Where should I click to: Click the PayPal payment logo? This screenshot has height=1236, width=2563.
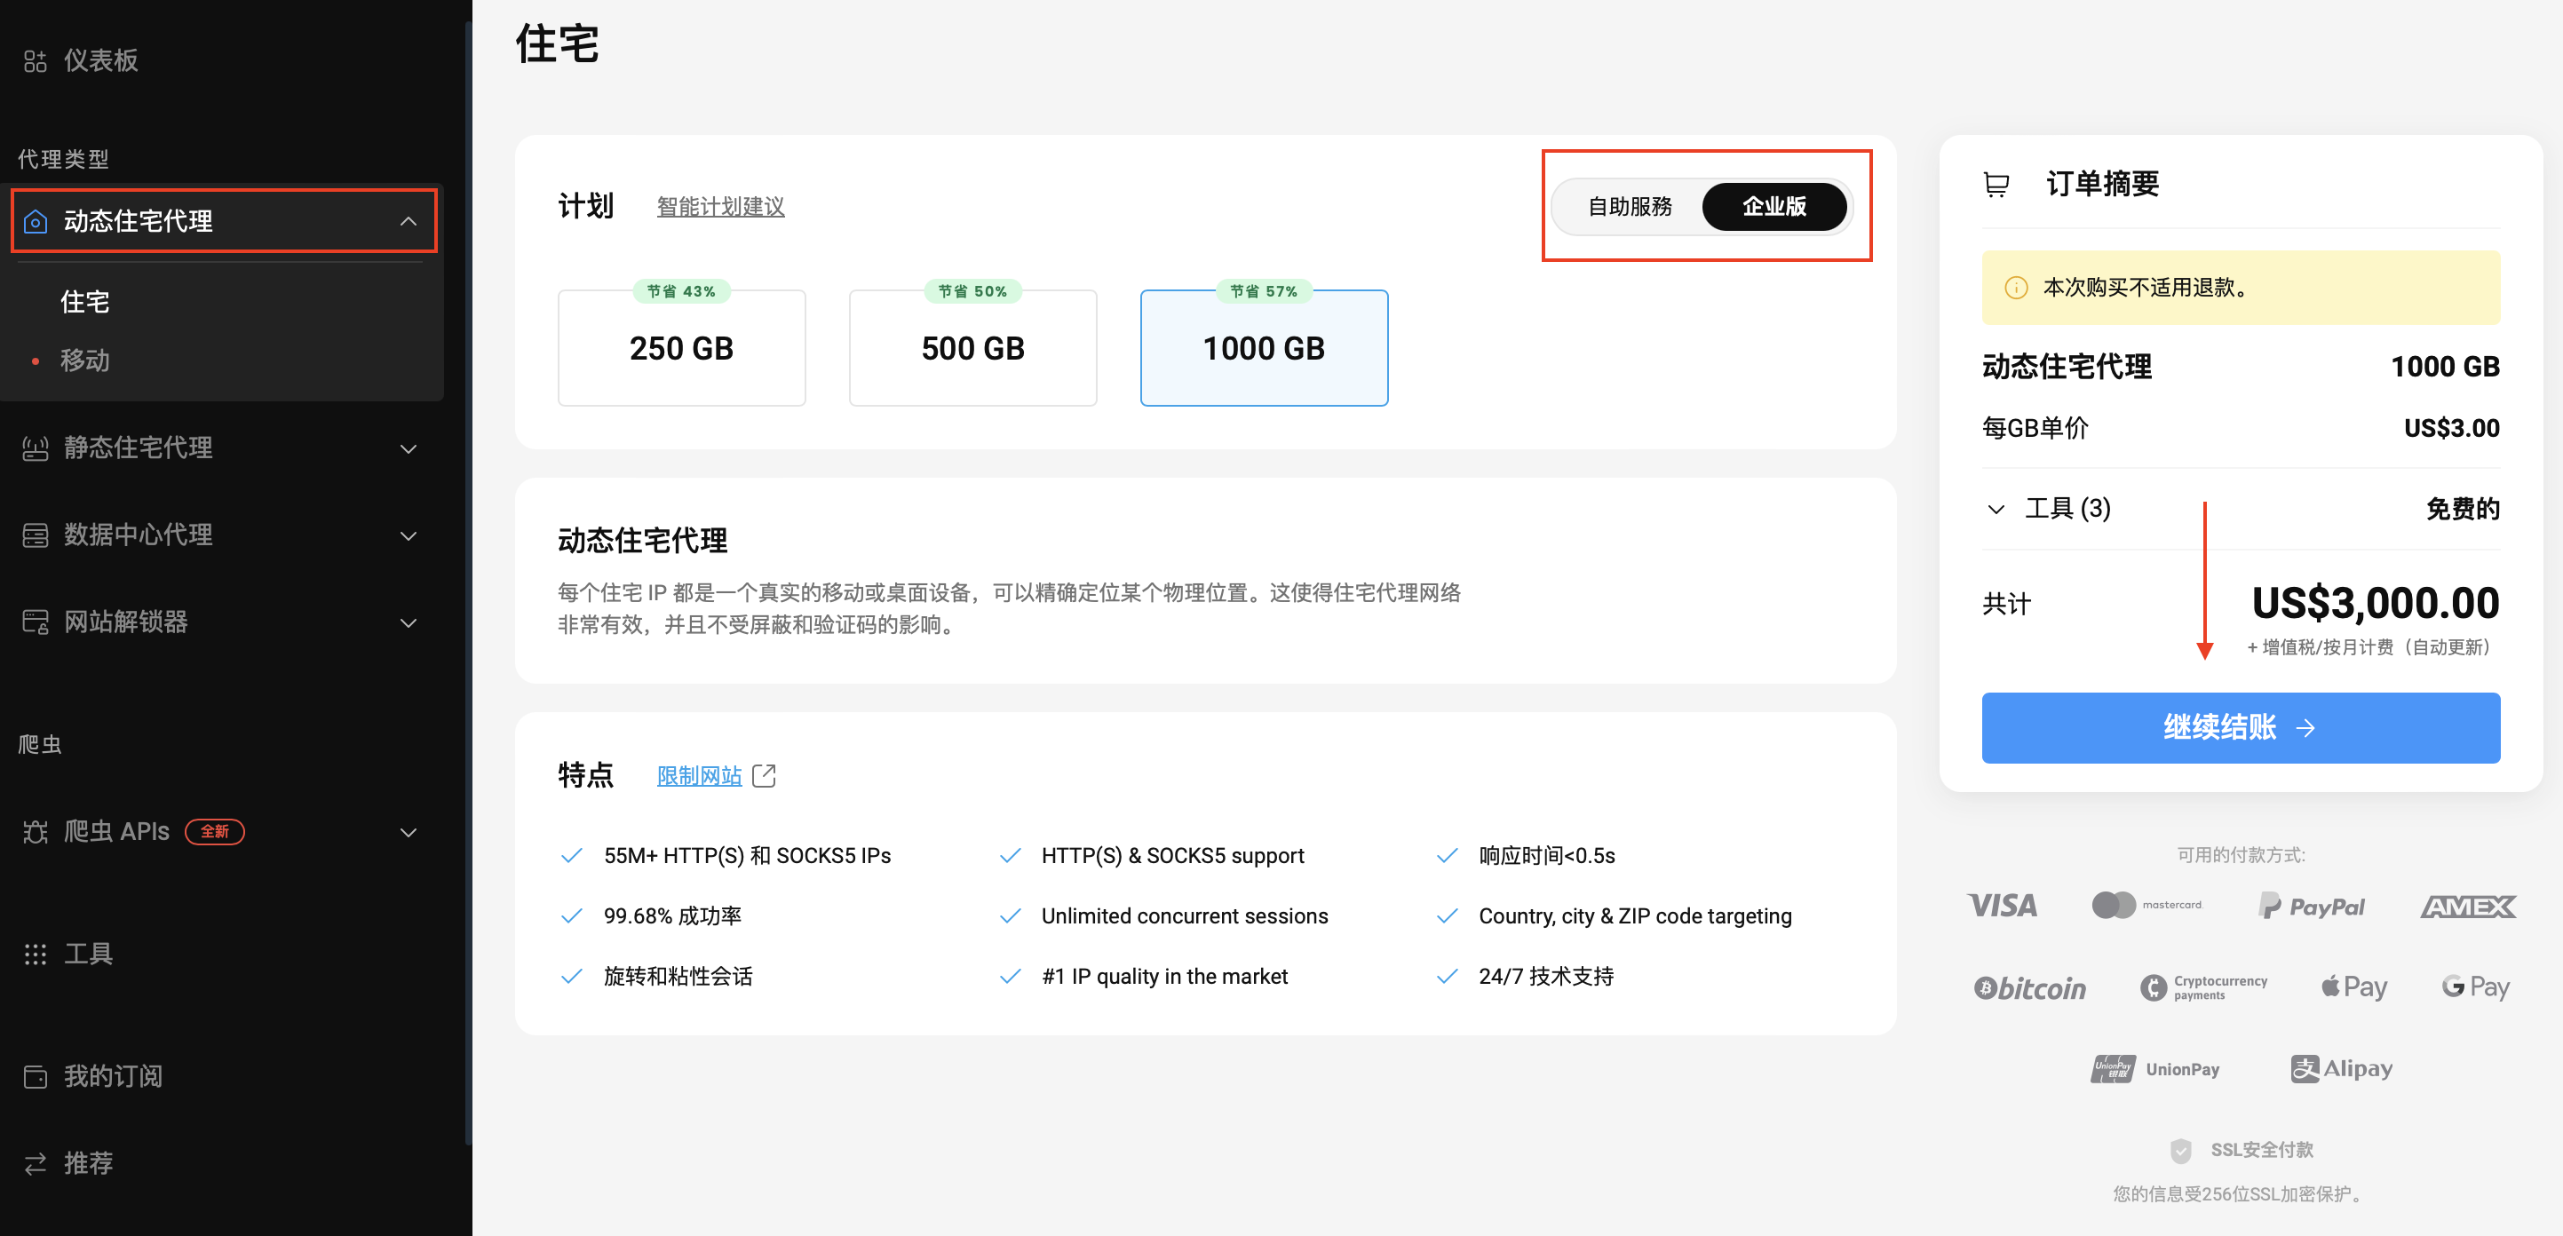pos(2310,906)
